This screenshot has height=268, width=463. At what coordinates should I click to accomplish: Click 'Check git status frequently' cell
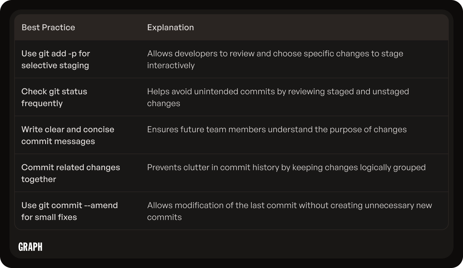[x=54, y=97]
